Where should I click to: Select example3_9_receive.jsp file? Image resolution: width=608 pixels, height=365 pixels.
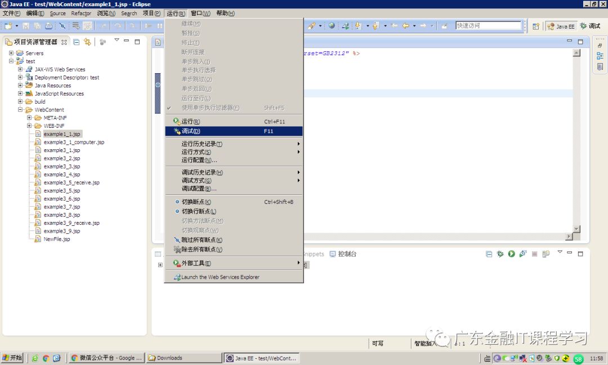pyautogui.click(x=71, y=222)
